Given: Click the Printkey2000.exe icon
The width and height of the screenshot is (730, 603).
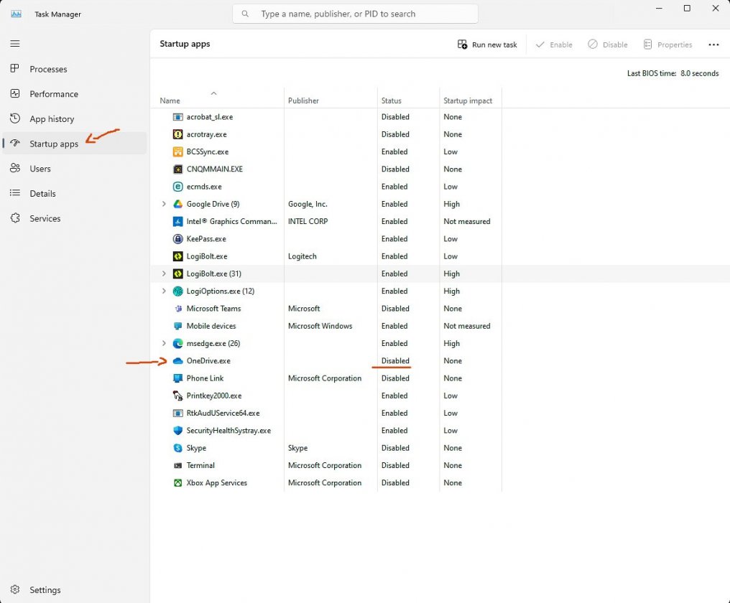Looking at the screenshot, I should pyautogui.click(x=178, y=396).
